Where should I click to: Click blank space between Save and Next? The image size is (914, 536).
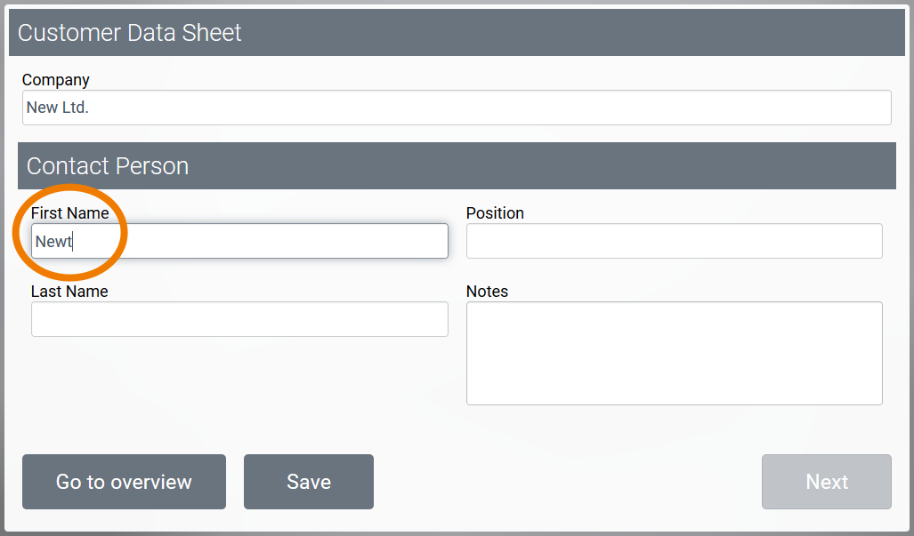click(x=567, y=482)
